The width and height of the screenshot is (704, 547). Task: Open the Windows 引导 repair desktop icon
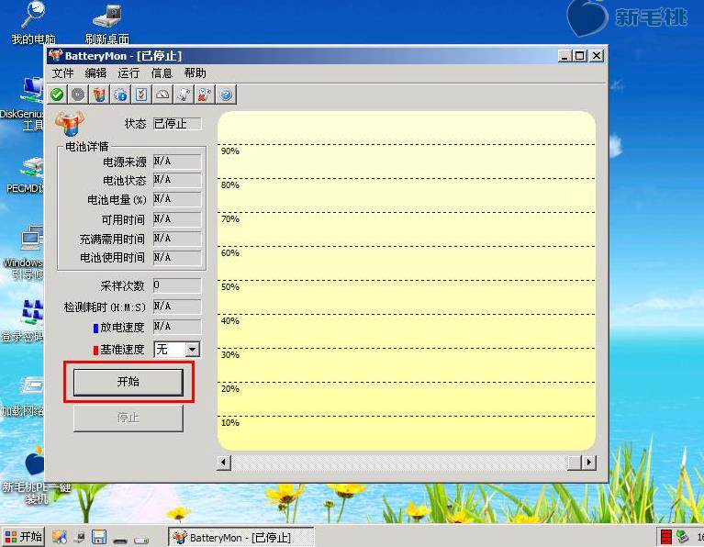point(23,252)
